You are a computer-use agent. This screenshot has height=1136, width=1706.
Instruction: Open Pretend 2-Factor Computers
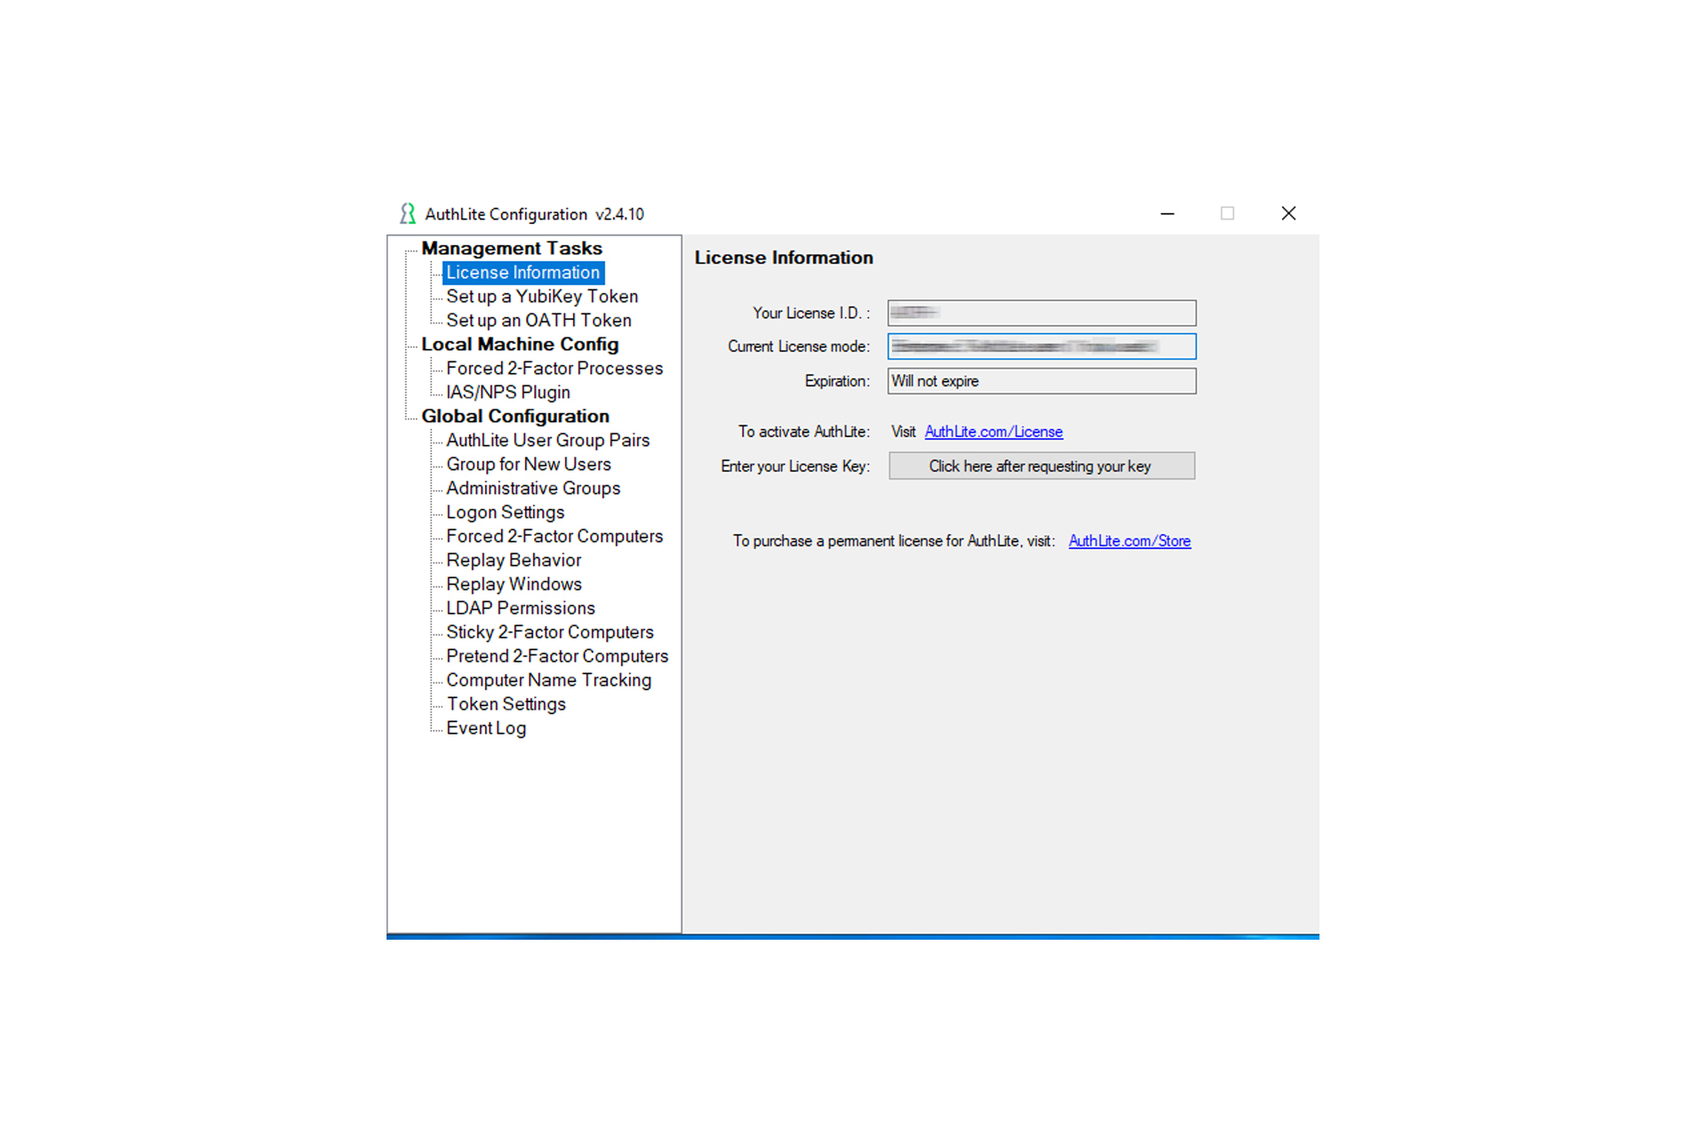click(557, 656)
